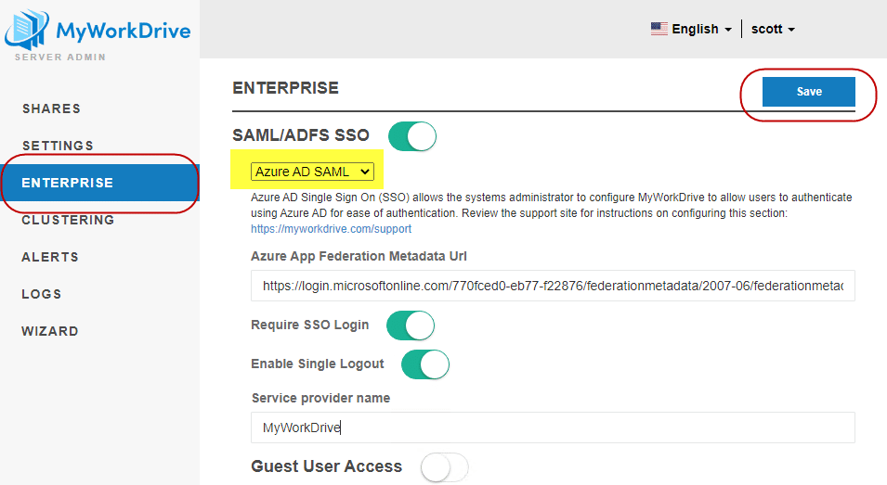Click the US flag language icon
Viewport: 887px width, 485px height.
pyautogui.click(x=659, y=29)
